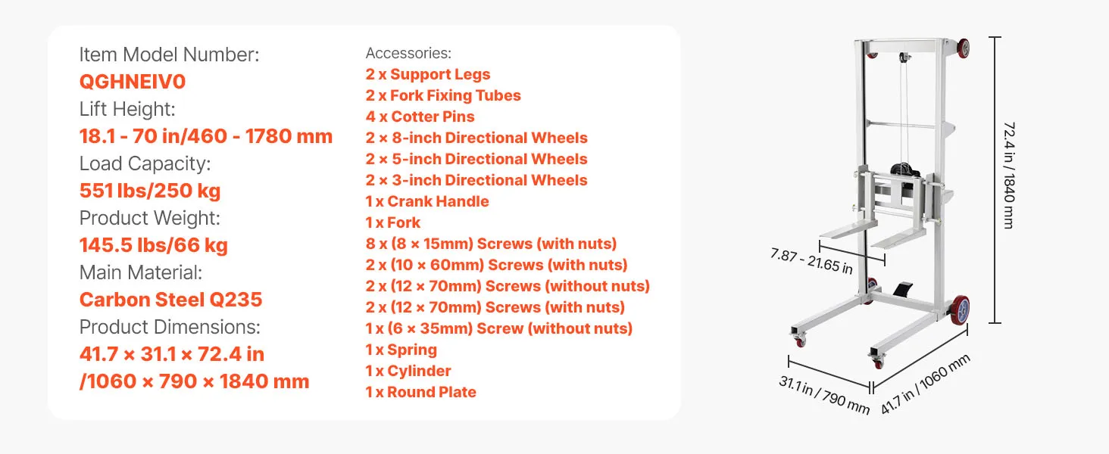Click the 1 x Fork accessory line
This screenshot has height=454, width=1109.
(393, 222)
